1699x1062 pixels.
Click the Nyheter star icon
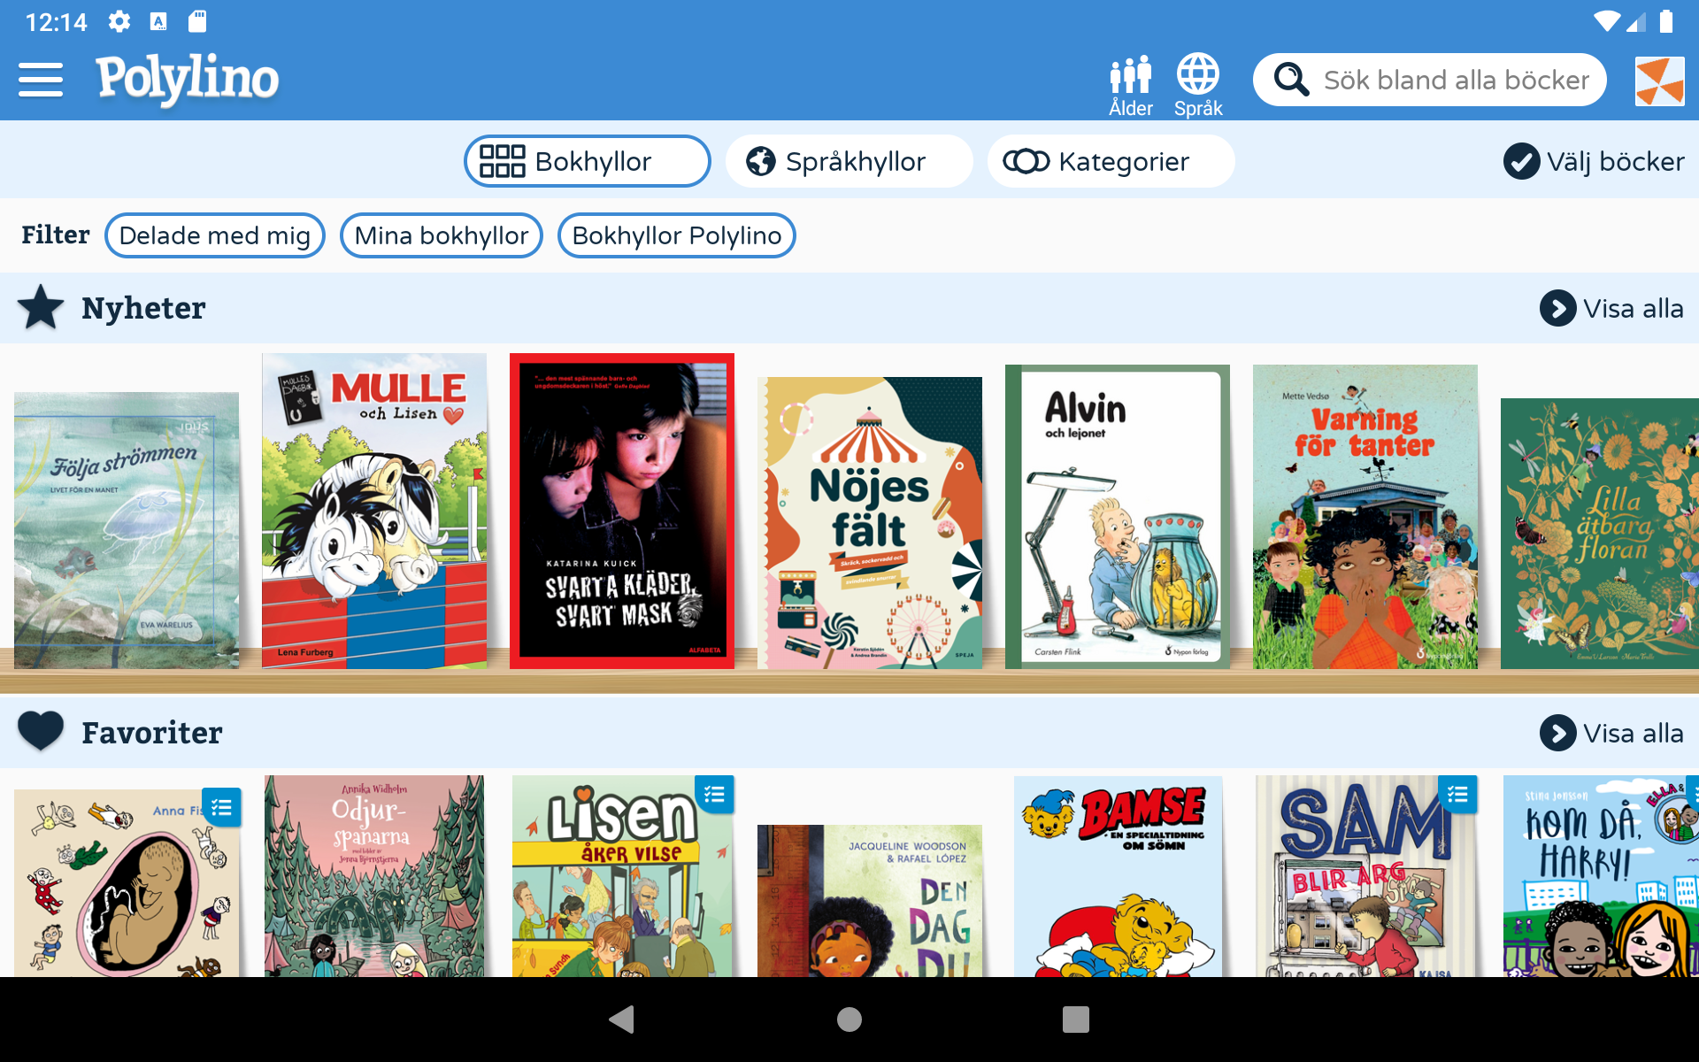(x=41, y=308)
